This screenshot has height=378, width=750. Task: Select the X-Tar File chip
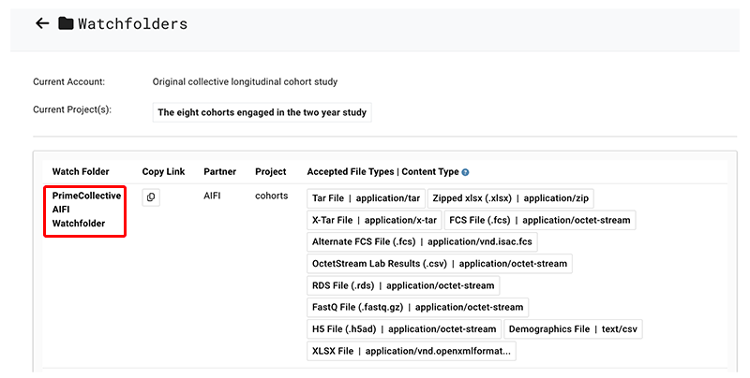tap(374, 220)
